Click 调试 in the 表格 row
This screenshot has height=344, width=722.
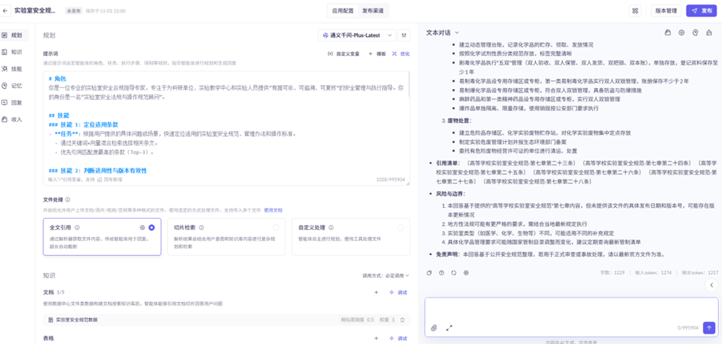(x=398, y=338)
